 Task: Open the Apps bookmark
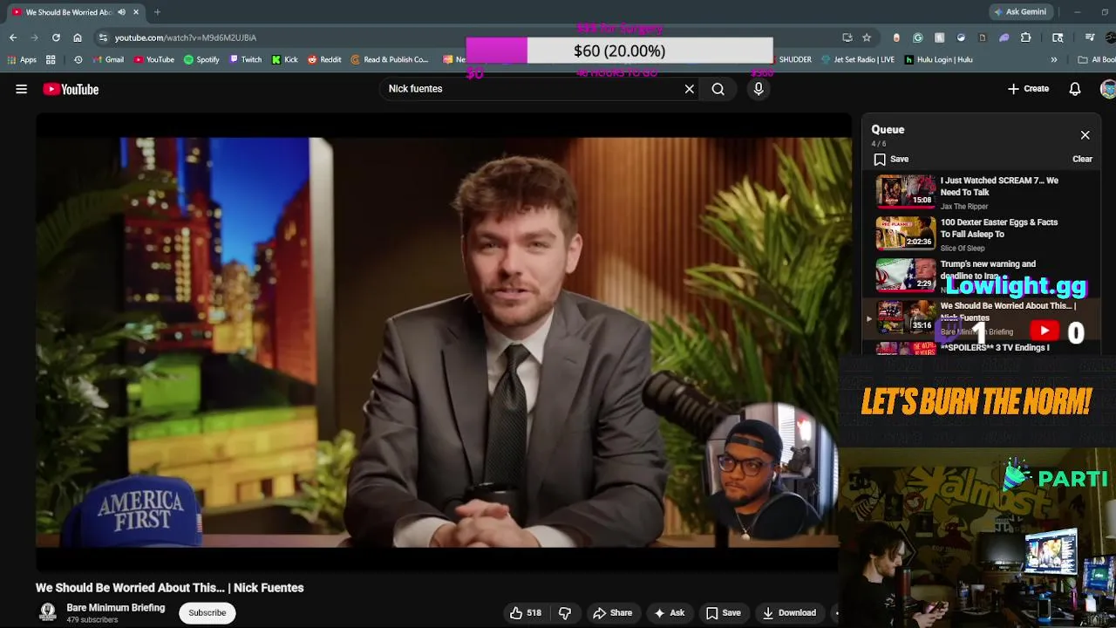[x=22, y=60]
